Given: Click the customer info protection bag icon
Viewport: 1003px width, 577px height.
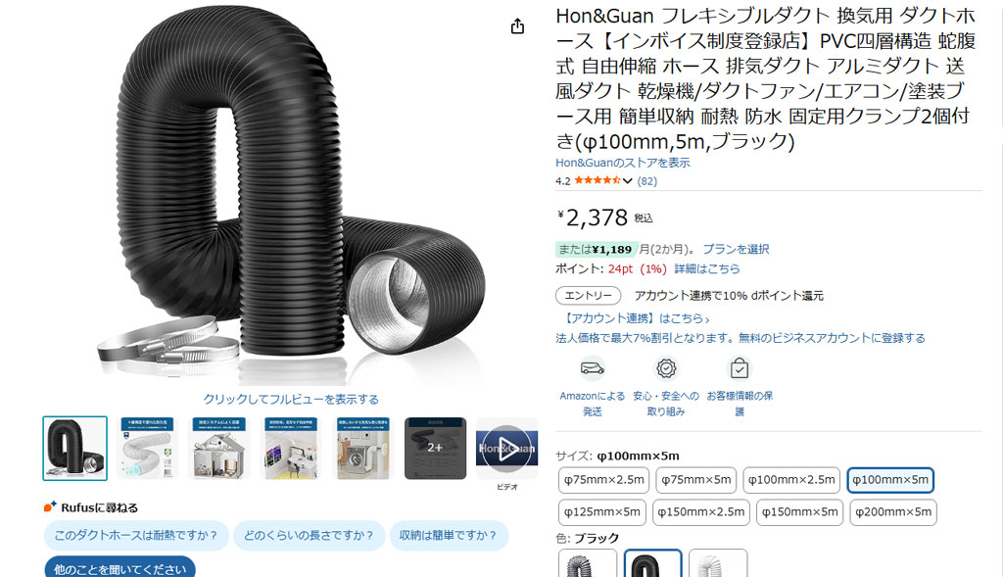Looking at the screenshot, I should point(739,368).
